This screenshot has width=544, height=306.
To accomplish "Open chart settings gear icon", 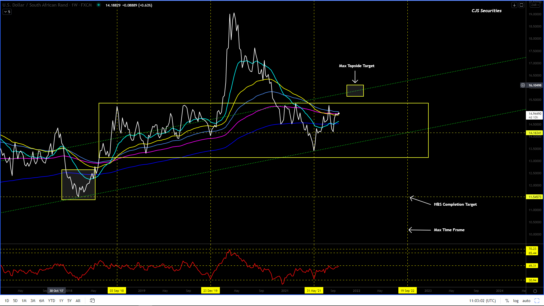I will coord(535,291).
